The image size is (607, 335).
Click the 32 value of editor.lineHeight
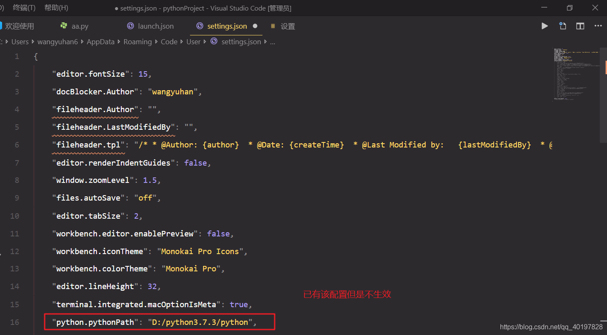[x=152, y=286]
